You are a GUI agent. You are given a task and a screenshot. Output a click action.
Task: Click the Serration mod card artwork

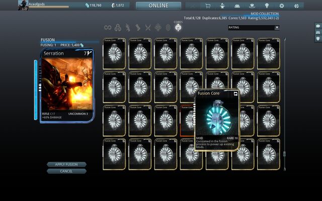(67, 84)
